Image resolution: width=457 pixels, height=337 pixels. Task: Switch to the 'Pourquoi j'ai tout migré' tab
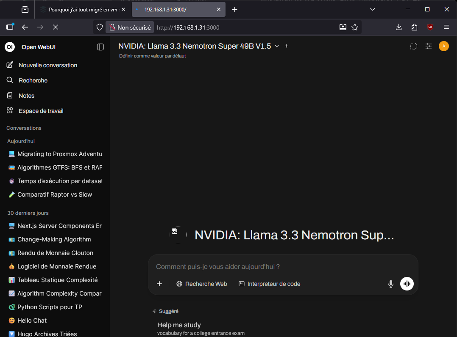coord(81,9)
